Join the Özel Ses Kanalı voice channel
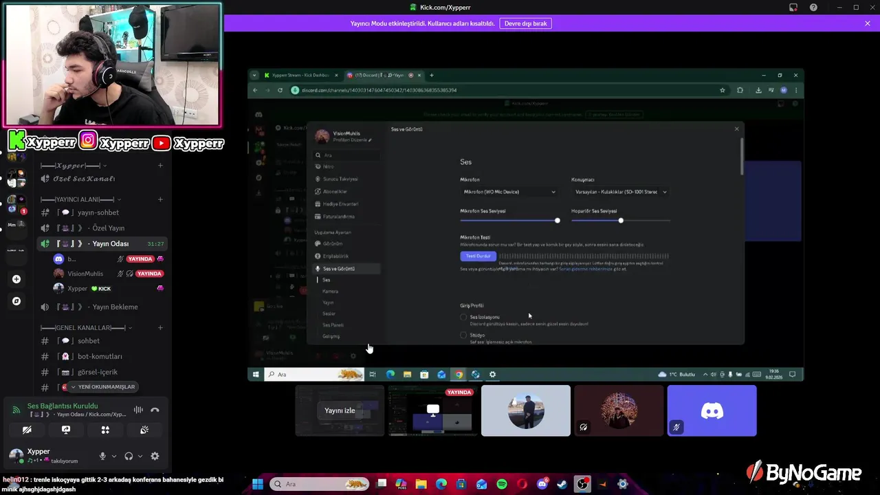Viewport: 880px width, 495px height. 103,179
